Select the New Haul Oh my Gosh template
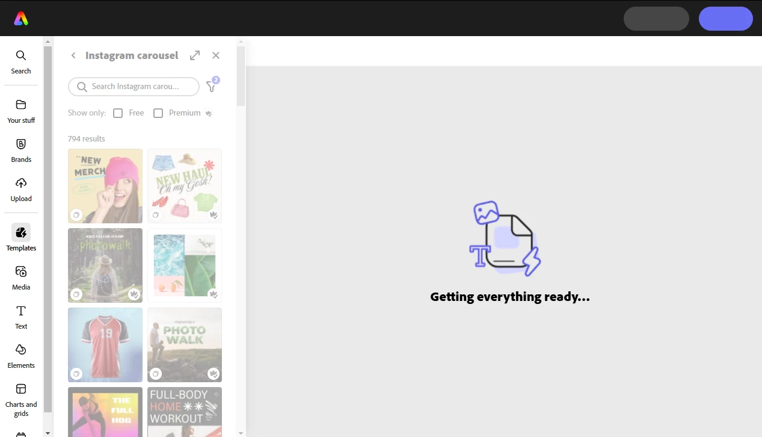The width and height of the screenshot is (762, 437). [185, 186]
